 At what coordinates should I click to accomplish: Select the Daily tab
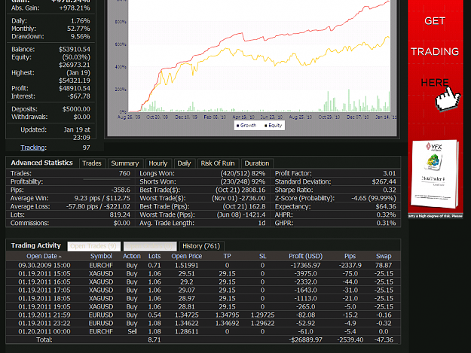[x=184, y=163]
